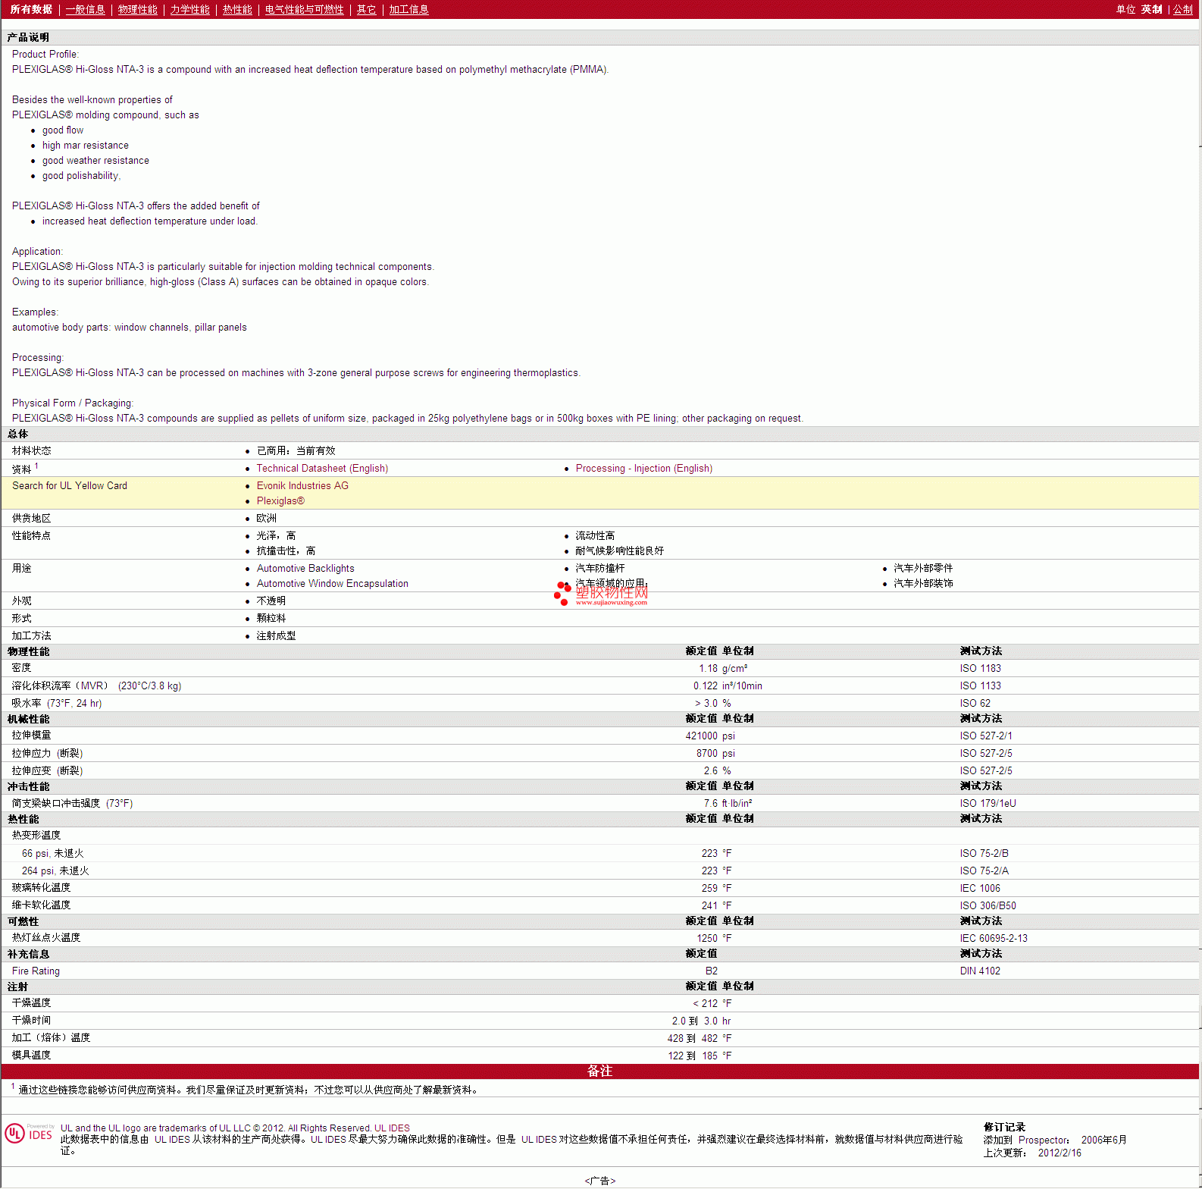Click the ISO 527-2/1 test method

[985, 736]
